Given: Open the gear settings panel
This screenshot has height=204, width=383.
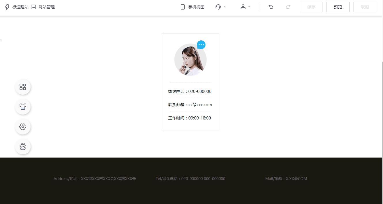Looking at the screenshot, I should [x=23, y=127].
